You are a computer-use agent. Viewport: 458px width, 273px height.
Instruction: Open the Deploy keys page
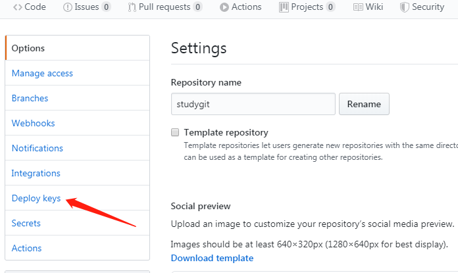click(36, 198)
